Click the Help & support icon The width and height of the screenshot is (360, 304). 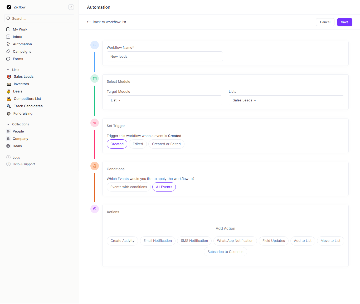[x=8, y=164]
